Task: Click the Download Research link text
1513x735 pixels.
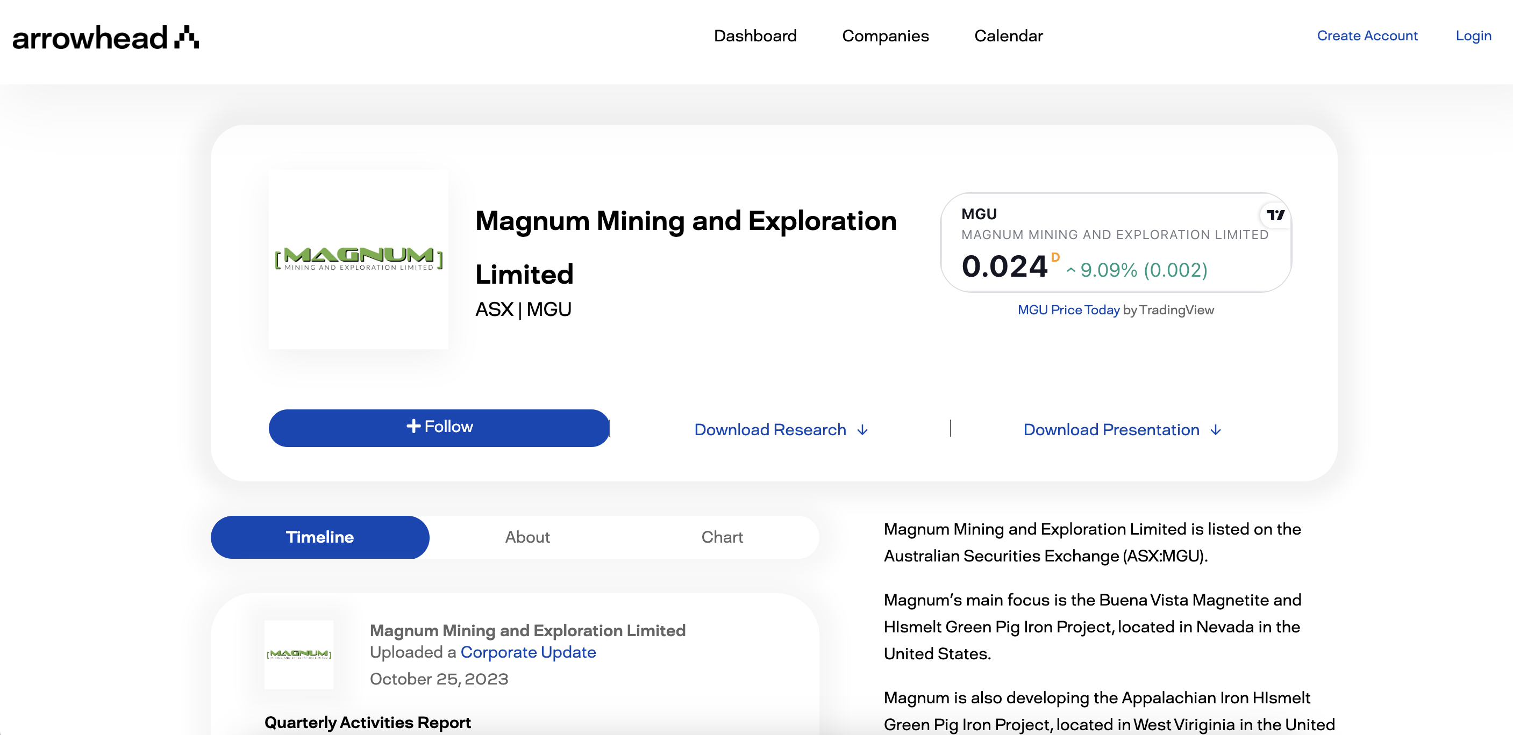Action: coord(769,430)
